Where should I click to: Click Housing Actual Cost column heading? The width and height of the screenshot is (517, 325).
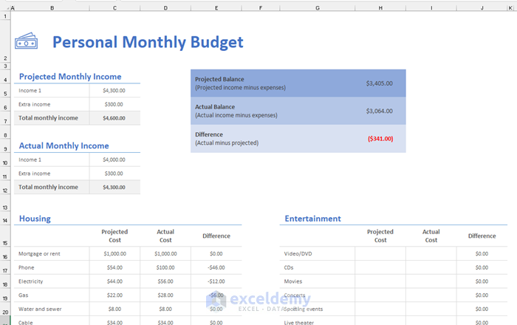click(x=165, y=236)
